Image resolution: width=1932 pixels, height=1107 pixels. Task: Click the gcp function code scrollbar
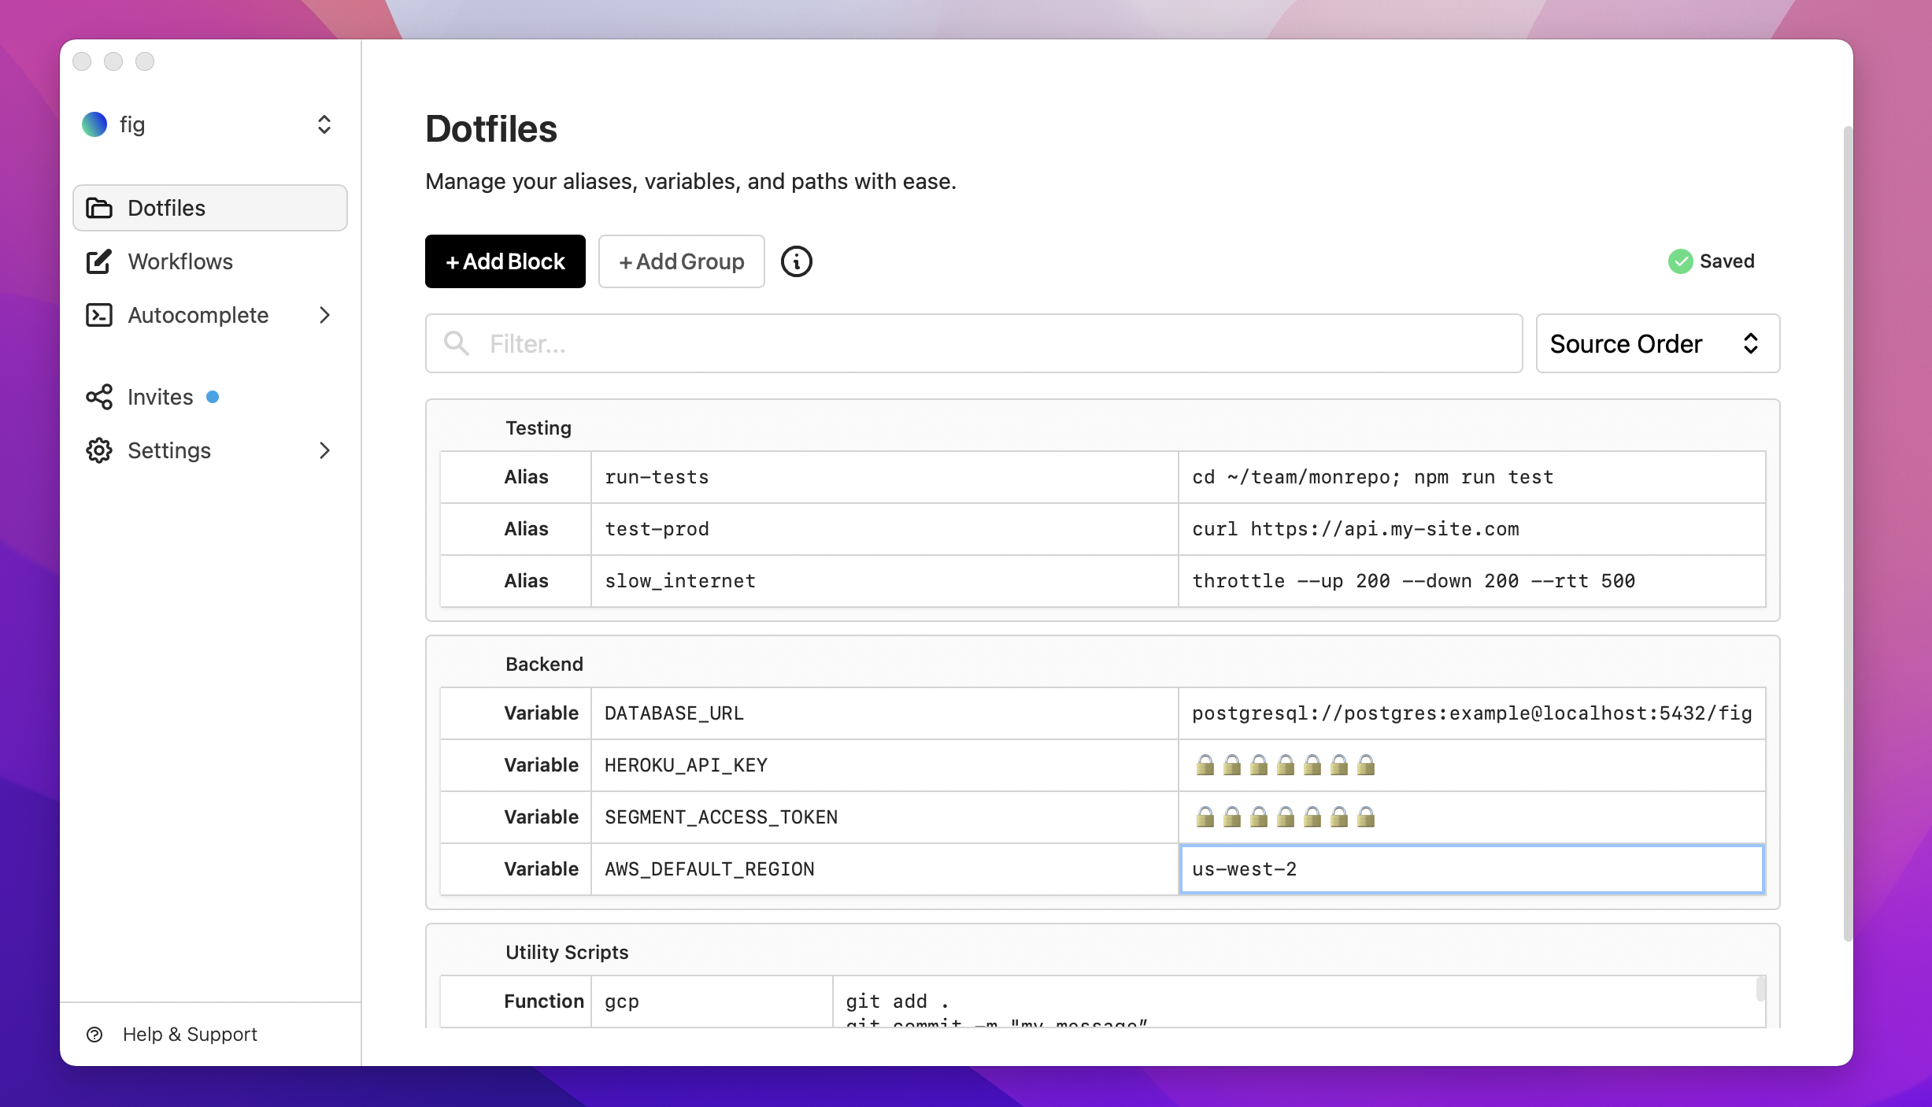coord(1761,989)
